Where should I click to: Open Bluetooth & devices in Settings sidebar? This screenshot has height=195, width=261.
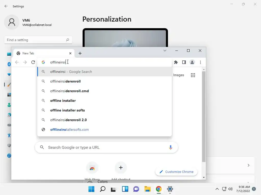pos(9,64)
